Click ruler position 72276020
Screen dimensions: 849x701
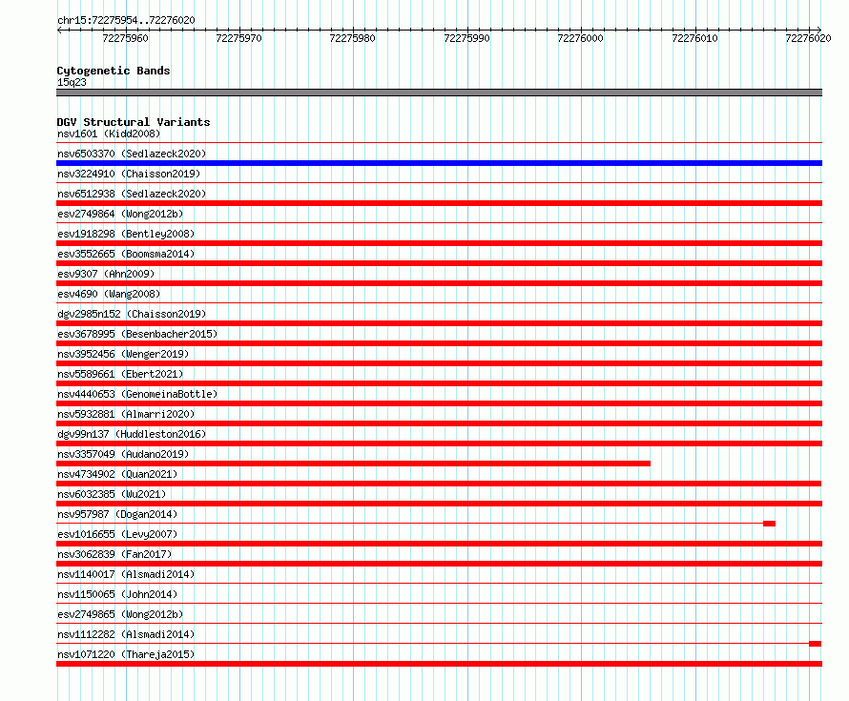(x=808, y=38)
